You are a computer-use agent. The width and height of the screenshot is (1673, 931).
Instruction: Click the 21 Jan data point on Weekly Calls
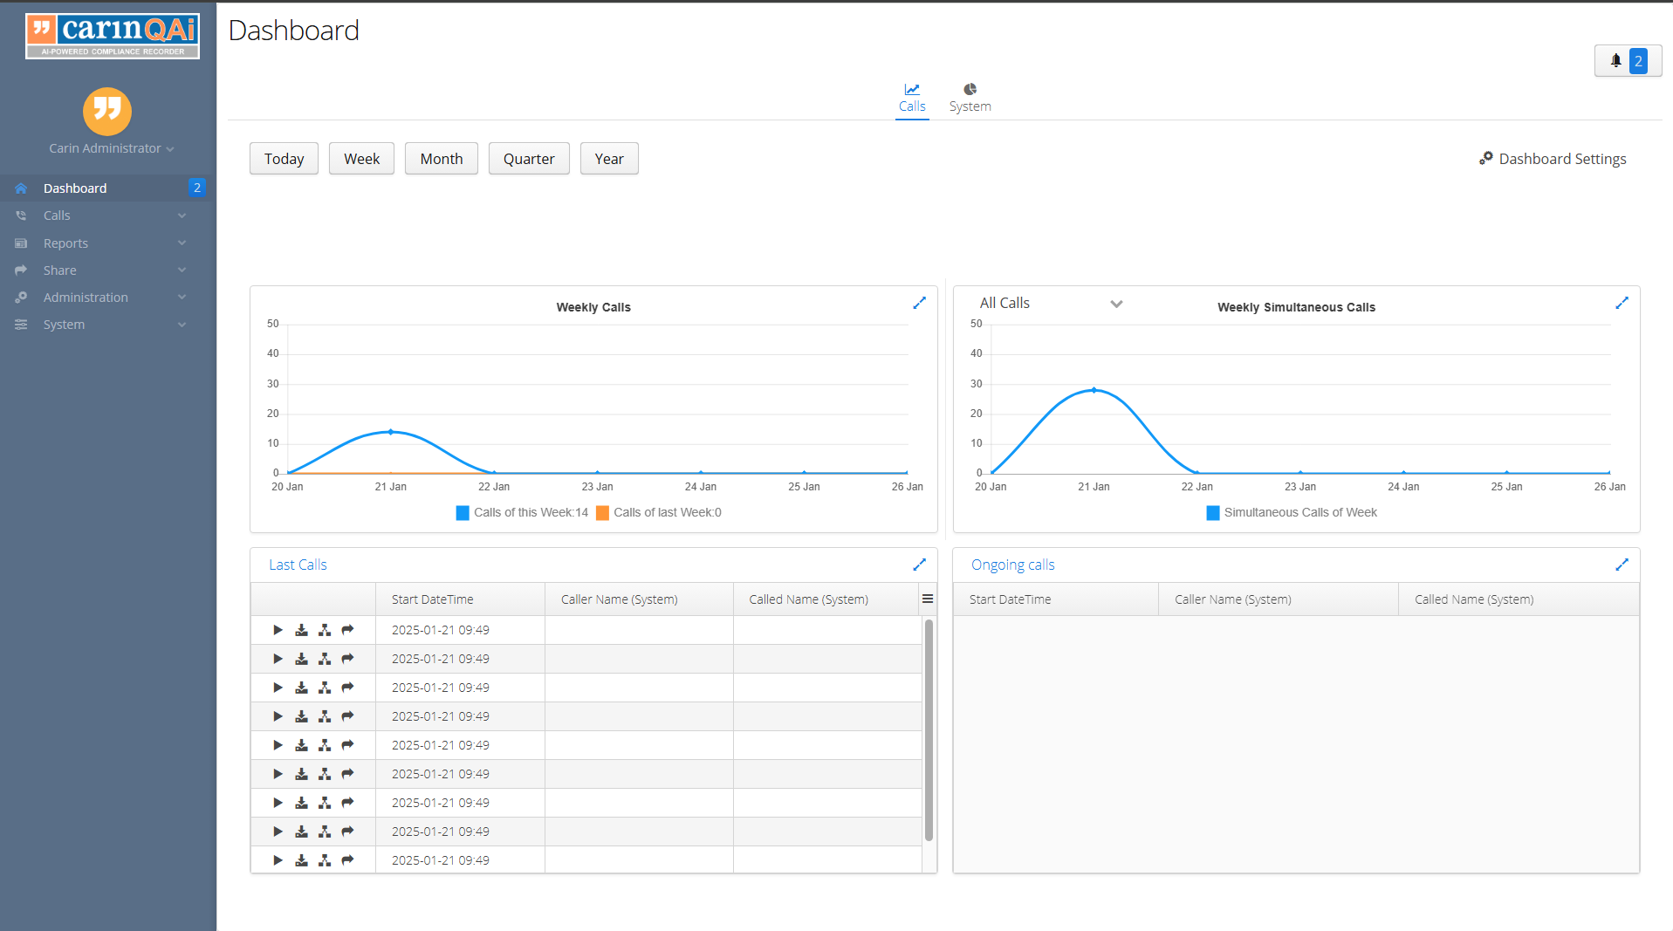pyautogui.click(x=391, y=432)
